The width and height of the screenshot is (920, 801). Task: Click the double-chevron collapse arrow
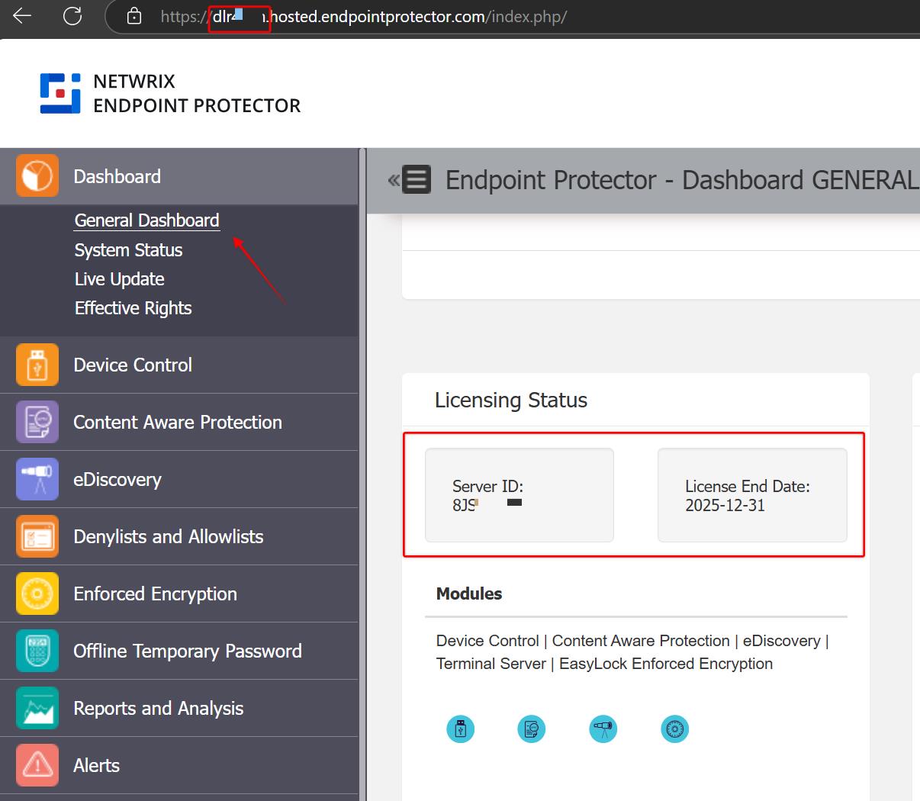click(394, 181)
